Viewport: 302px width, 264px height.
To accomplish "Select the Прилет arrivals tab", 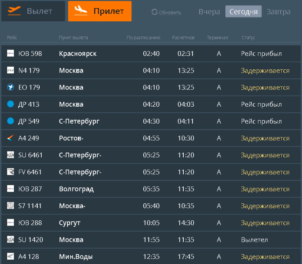I will (100, 11).
